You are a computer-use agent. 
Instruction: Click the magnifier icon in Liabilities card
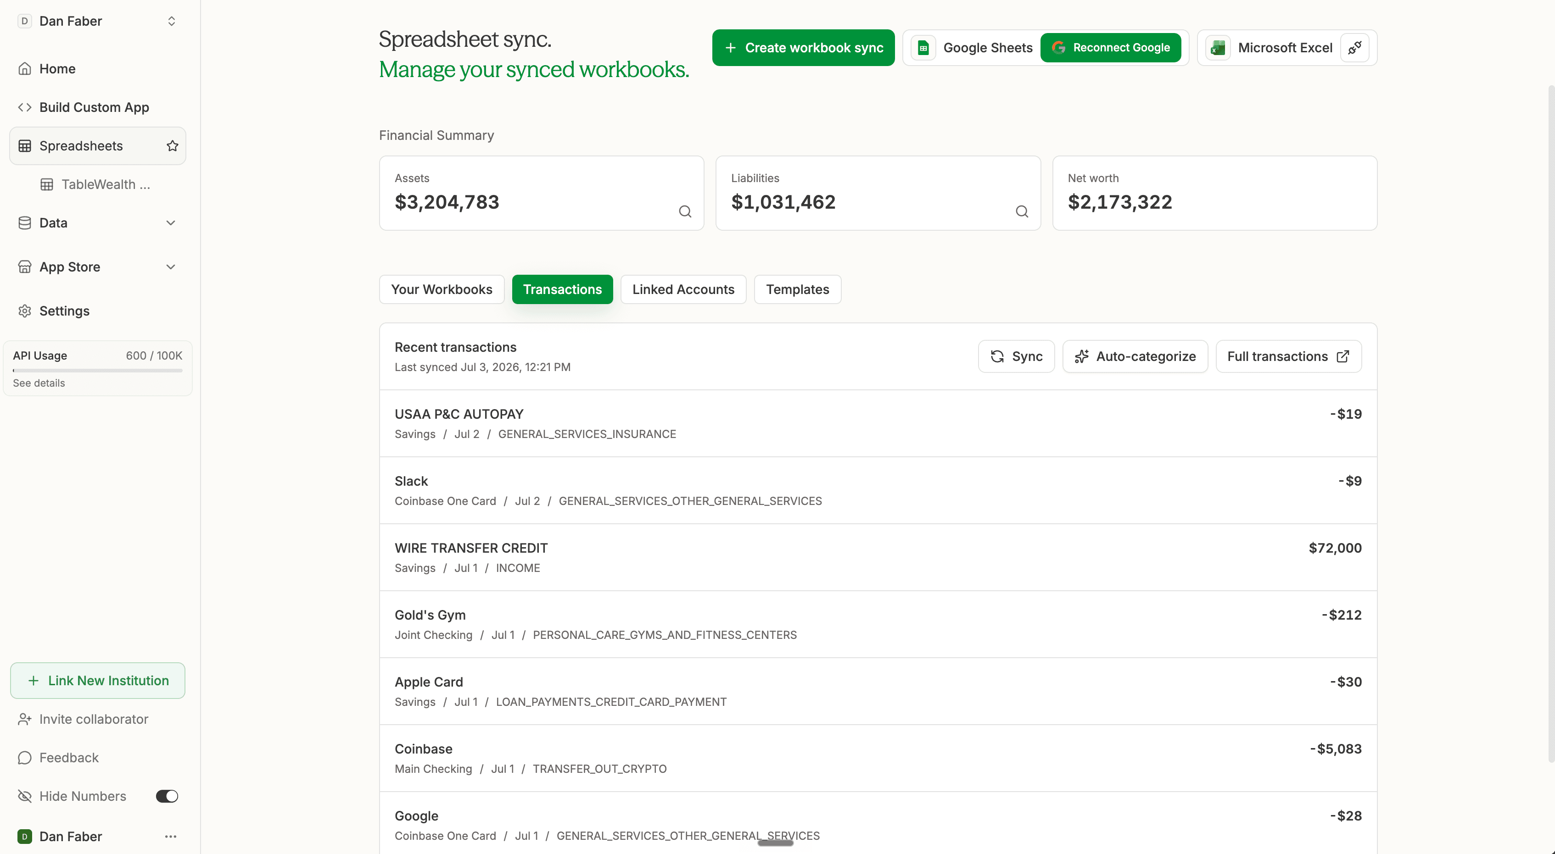[x=1021, y=212]
